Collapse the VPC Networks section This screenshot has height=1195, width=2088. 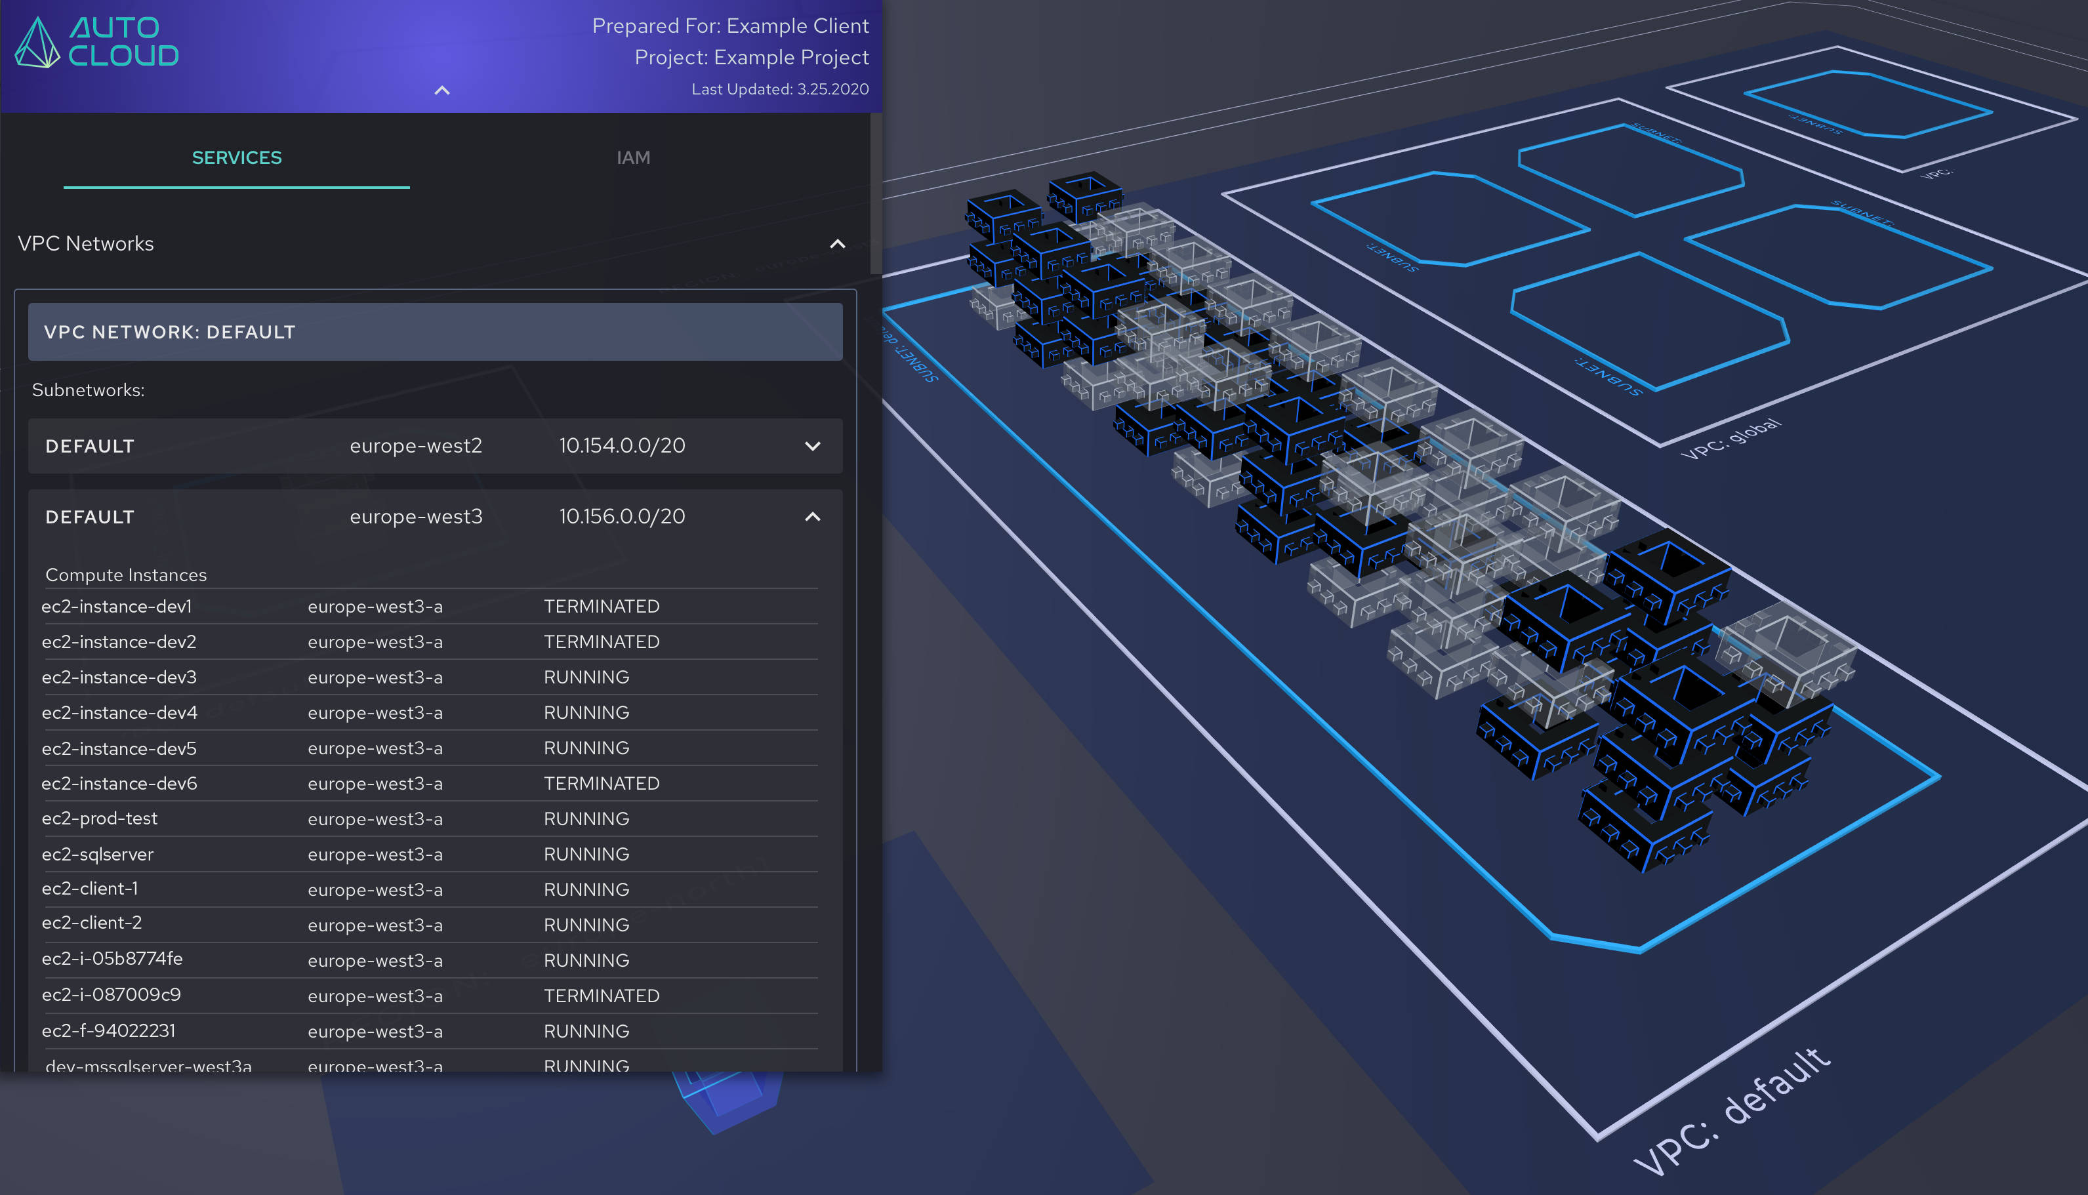836,244
